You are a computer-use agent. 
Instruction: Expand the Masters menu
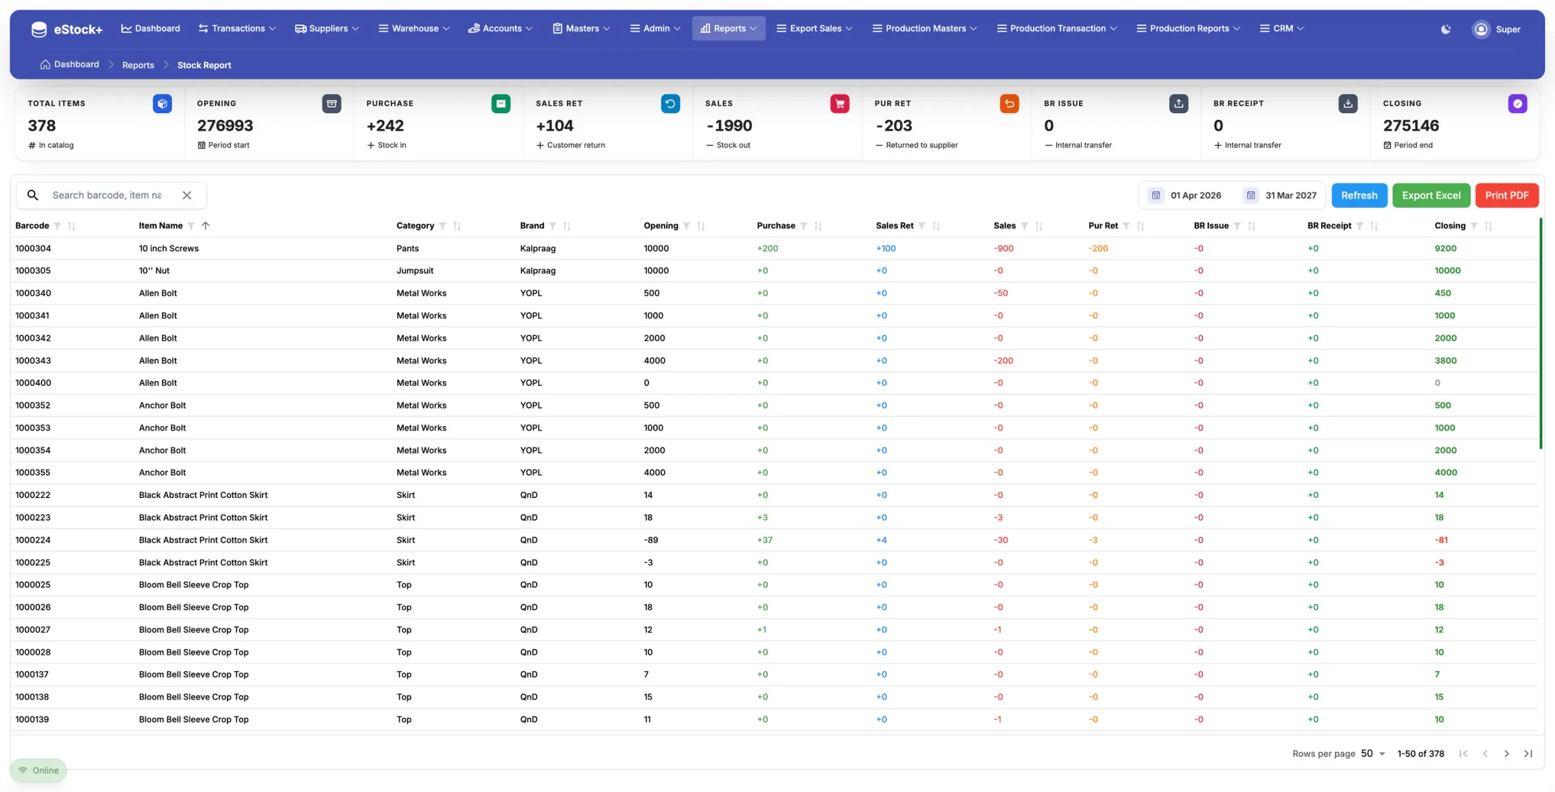click(x=581, y=28)
